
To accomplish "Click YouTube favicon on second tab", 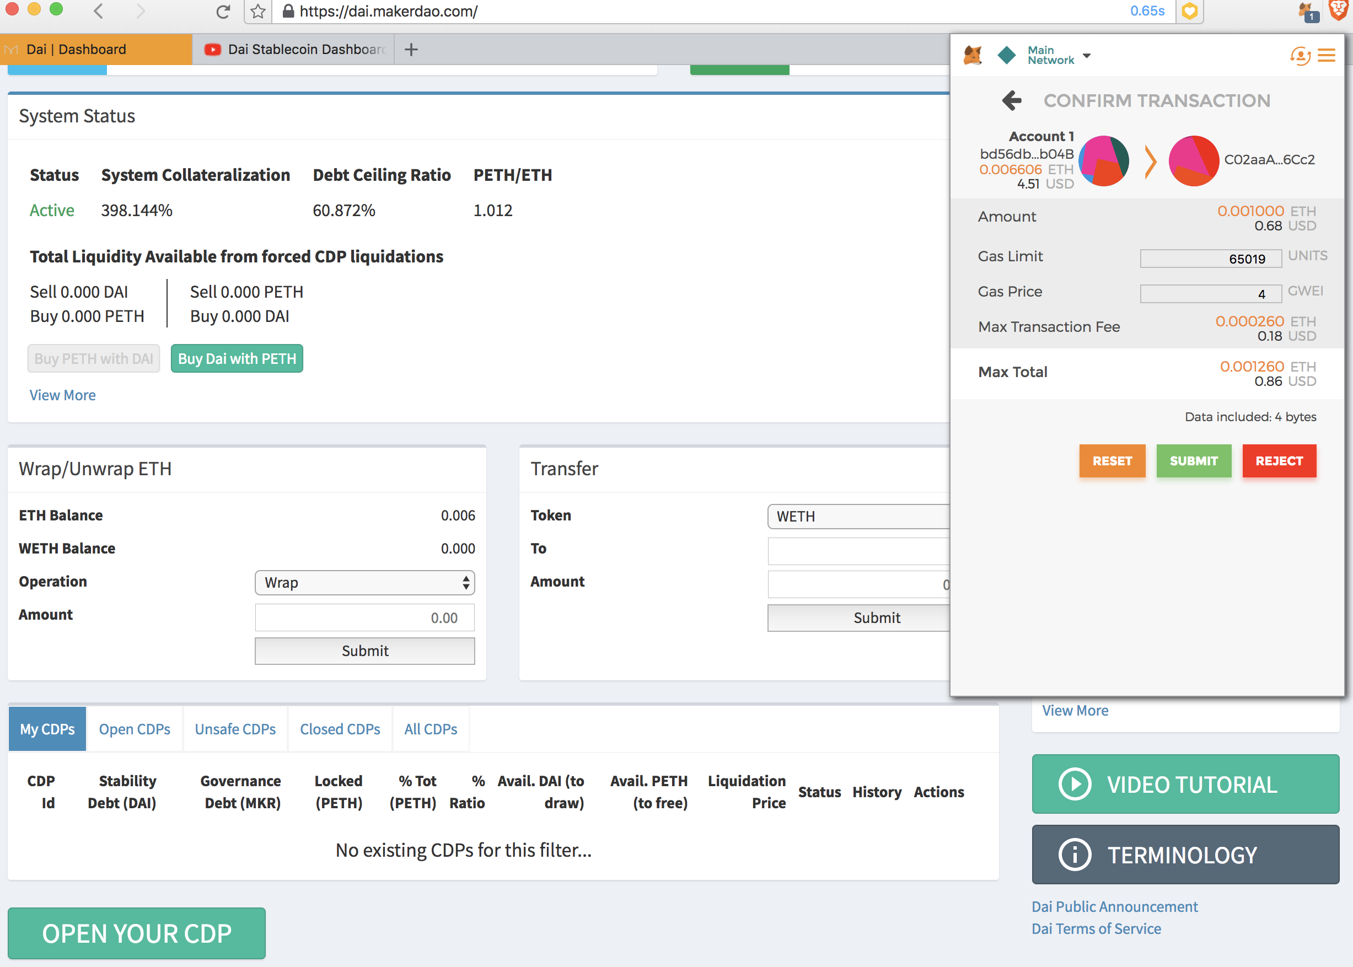I will pos(213,50).
